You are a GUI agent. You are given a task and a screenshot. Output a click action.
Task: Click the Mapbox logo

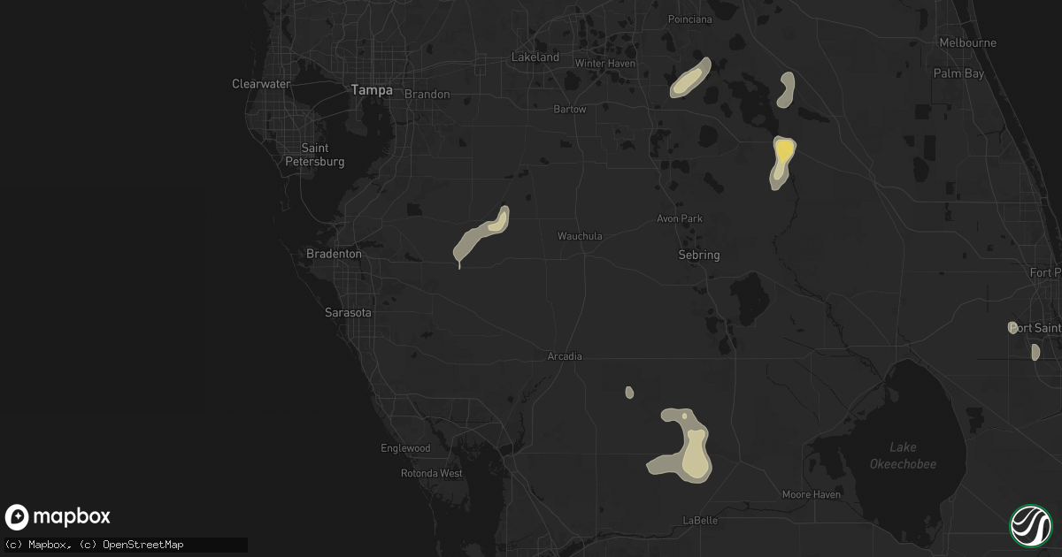coord(58,517)
